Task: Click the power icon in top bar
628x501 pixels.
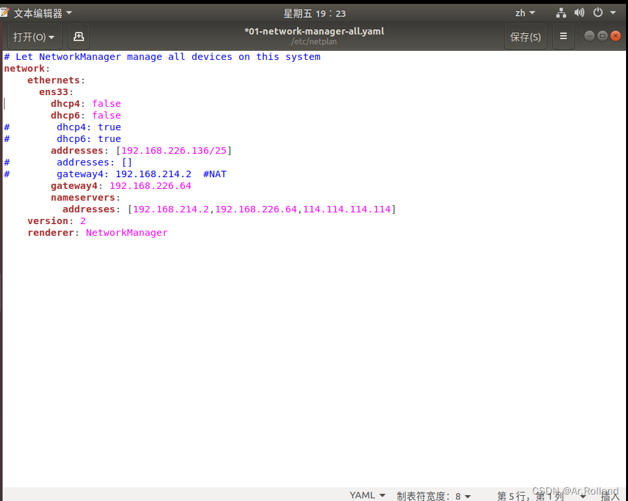Action: click(597, 12)
